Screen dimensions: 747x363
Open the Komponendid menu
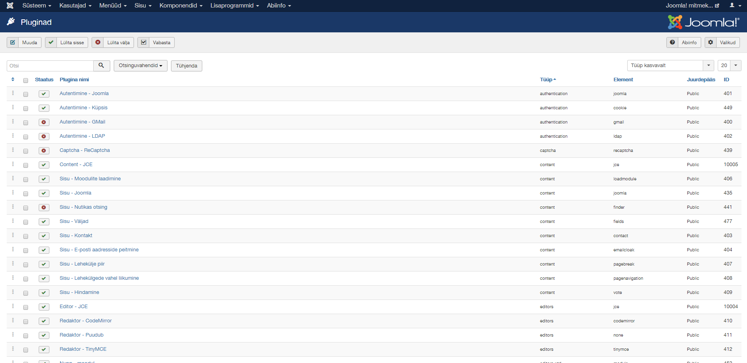point(181,6)
